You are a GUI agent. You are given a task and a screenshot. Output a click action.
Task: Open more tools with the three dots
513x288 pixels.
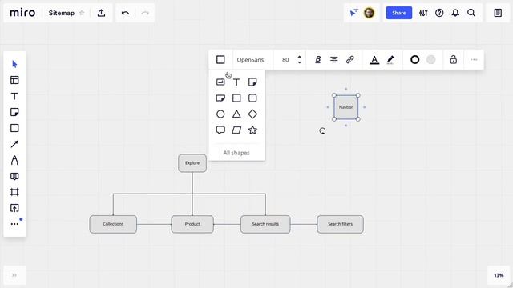[x=14, y=224]
